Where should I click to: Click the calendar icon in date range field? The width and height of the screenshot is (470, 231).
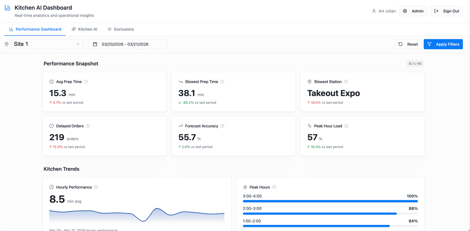pos(95,44)
